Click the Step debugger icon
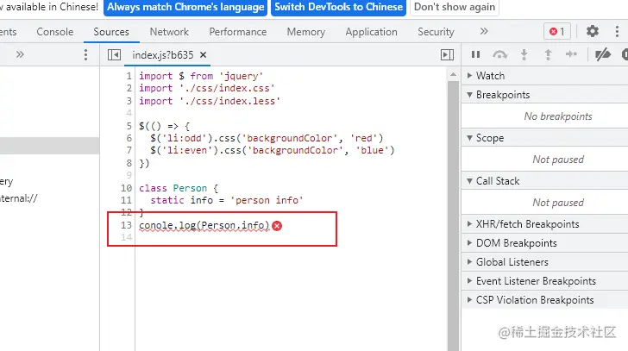628x351 pixels. (571, 54)
